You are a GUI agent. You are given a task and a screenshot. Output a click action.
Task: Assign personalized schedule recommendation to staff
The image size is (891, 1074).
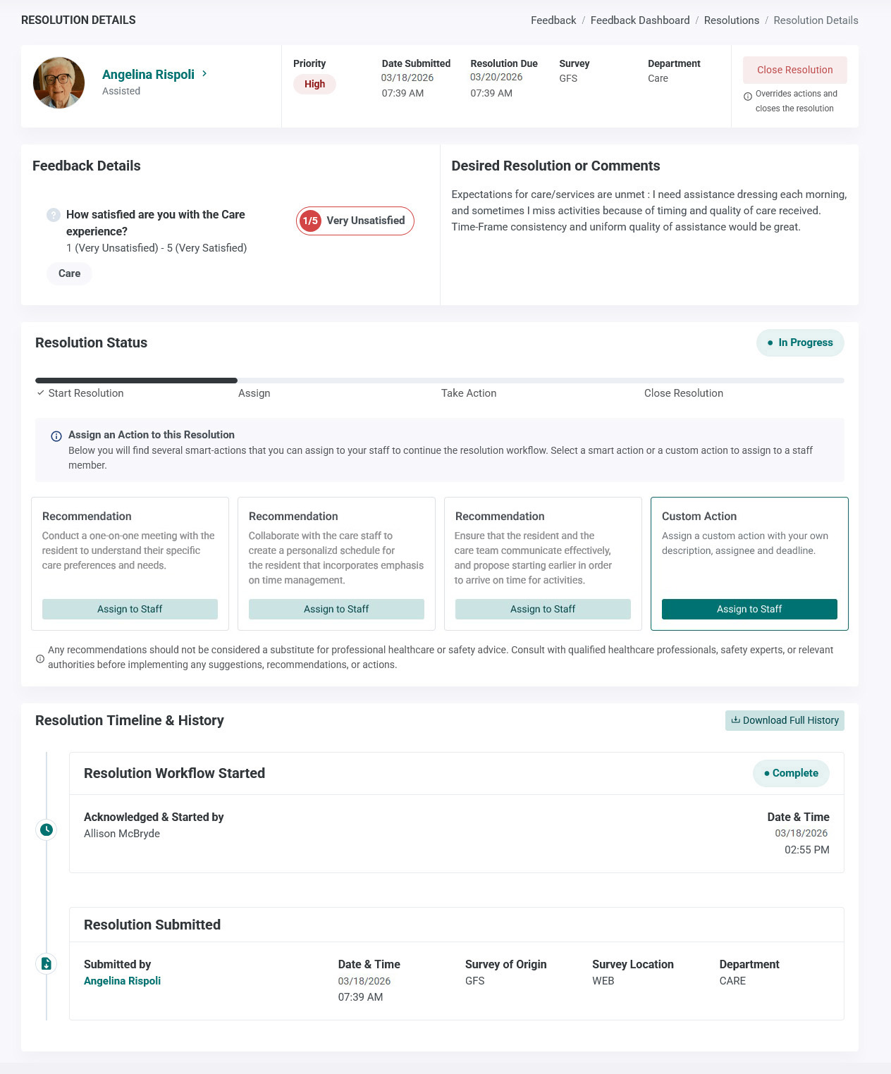point(336,609)
